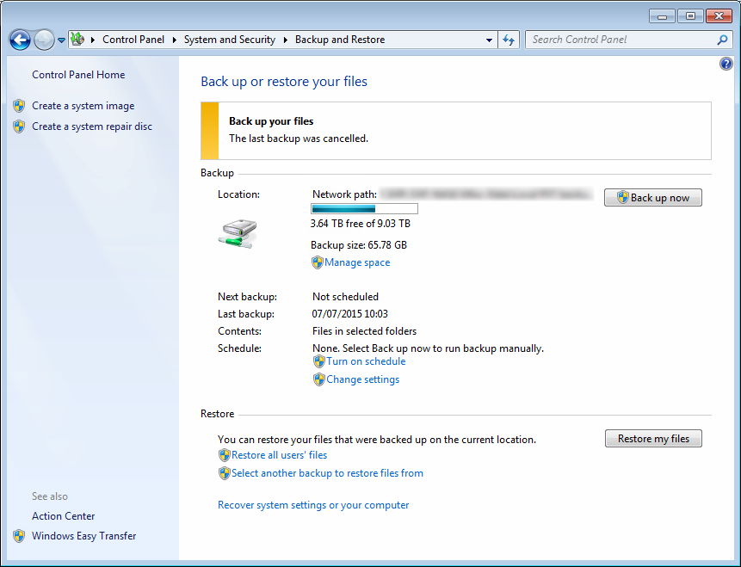Go to Control Panel Home
This screenshot has width=741, height=567.
78,75
